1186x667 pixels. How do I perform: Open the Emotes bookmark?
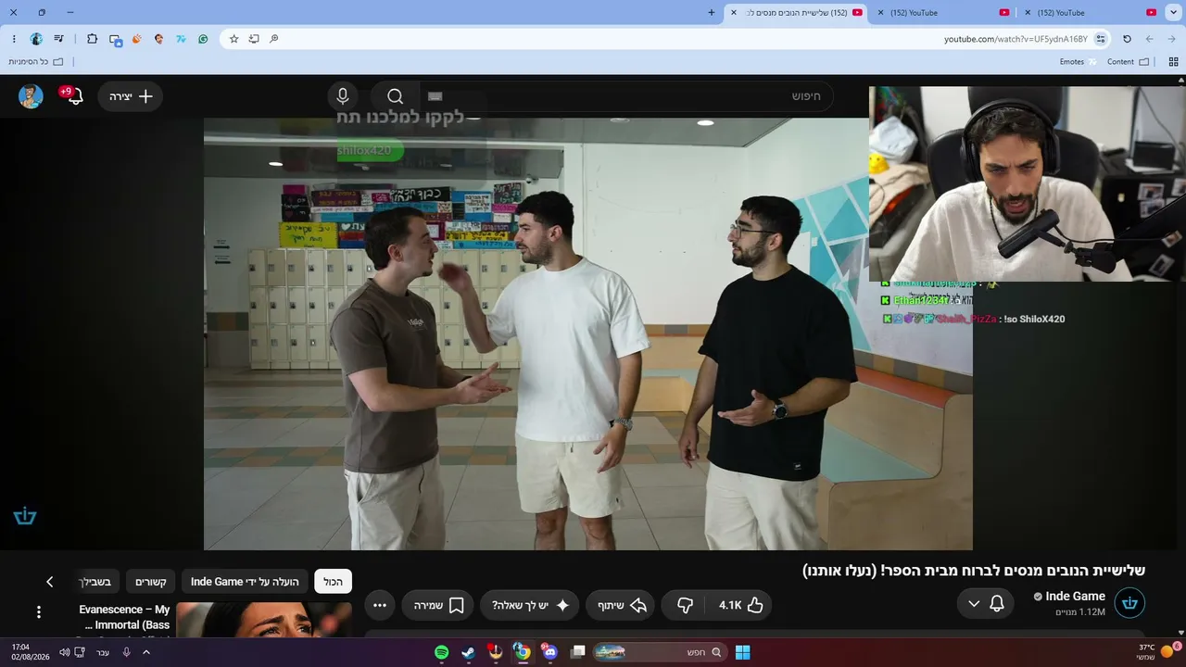click(x=1078, y=62)
